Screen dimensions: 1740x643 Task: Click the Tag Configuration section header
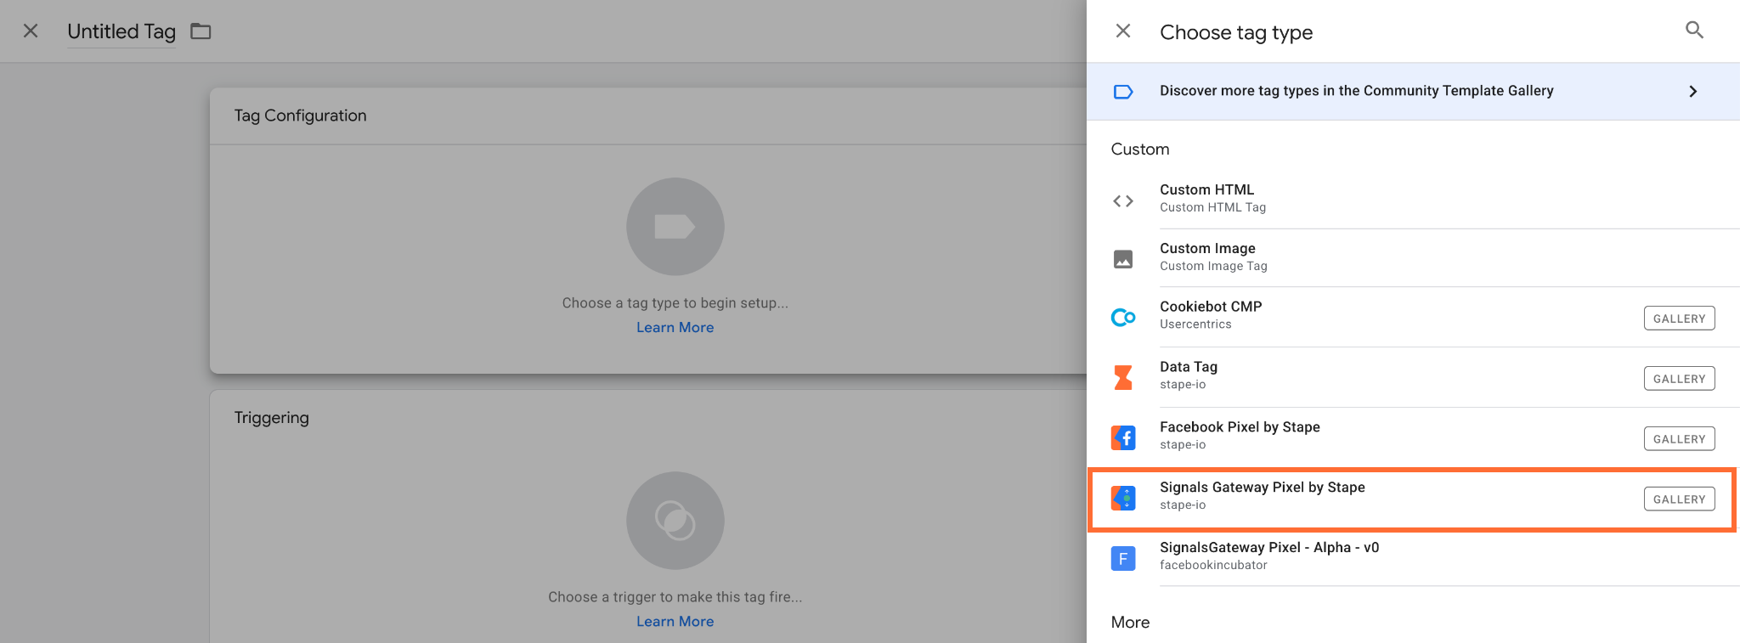click(x=301, y=116)
